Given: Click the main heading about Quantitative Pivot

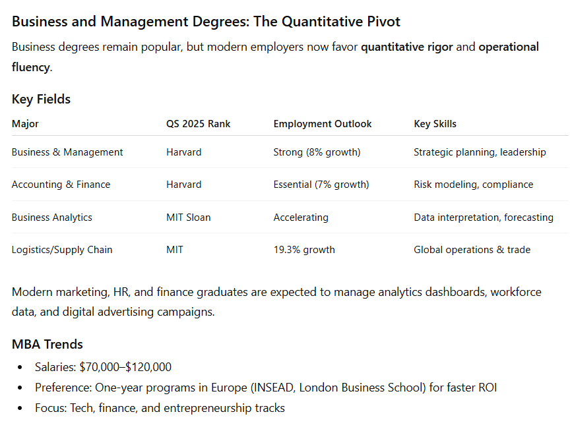Looking at the screenshot, I should click(206, 21).
